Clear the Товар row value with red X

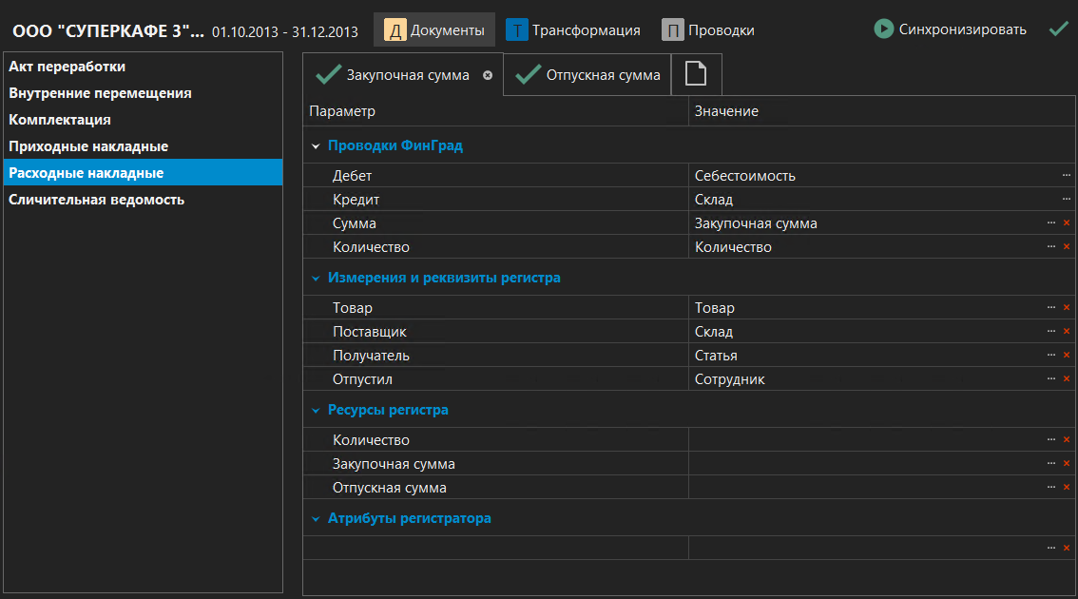point(1067,307)
